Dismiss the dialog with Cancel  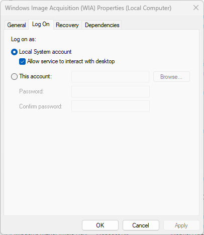(141, 225)
